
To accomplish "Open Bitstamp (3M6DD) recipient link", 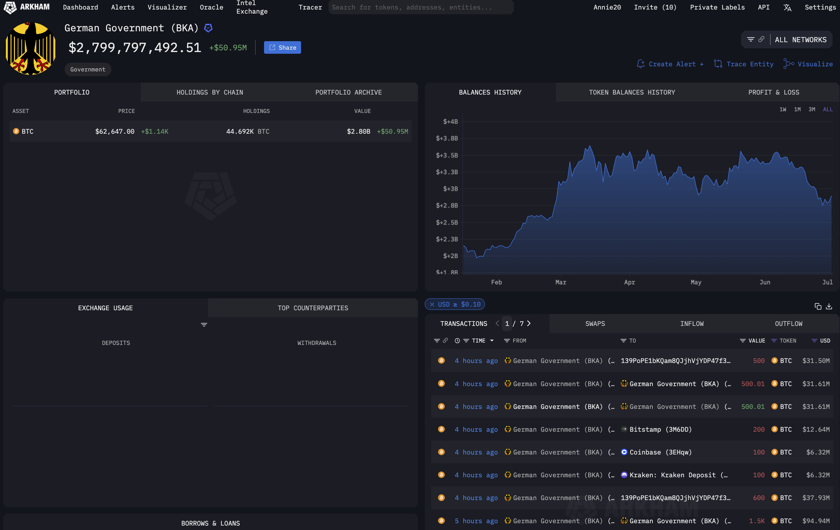I will tap(660, 429).
